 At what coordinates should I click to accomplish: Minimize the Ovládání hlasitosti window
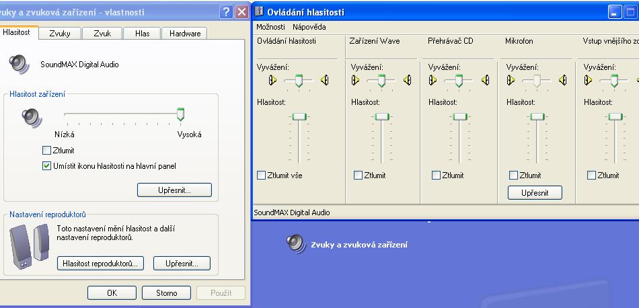coord(615,12)
